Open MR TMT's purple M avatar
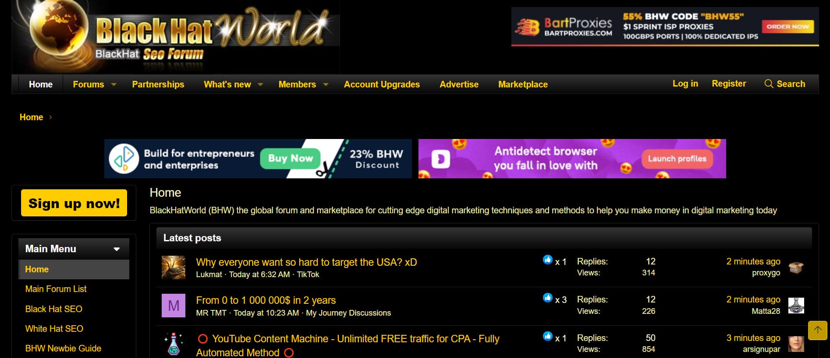The width and height of the screenshot is (830, 358). tap(174, 306)
